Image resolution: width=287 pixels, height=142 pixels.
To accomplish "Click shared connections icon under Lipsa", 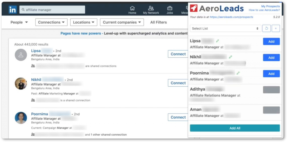I will (33, 66).
